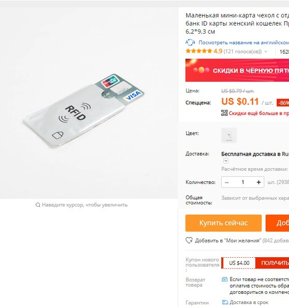Click the QR code icon near discounts
This screenshot has width=289, height=307.
pos(224,113)
